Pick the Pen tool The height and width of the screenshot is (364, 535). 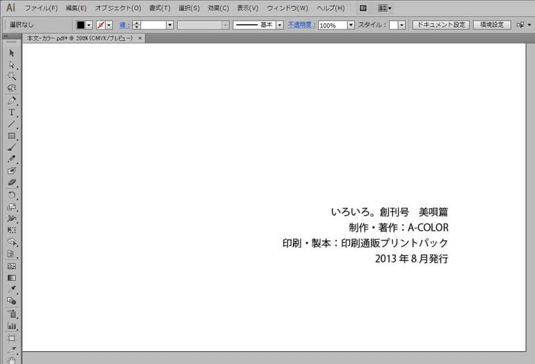[11, 101]
